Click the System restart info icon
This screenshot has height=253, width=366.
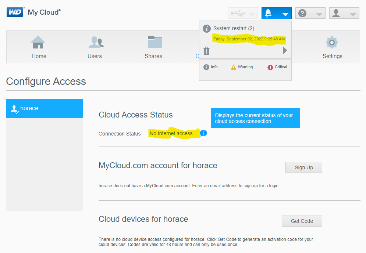[207, 29]
